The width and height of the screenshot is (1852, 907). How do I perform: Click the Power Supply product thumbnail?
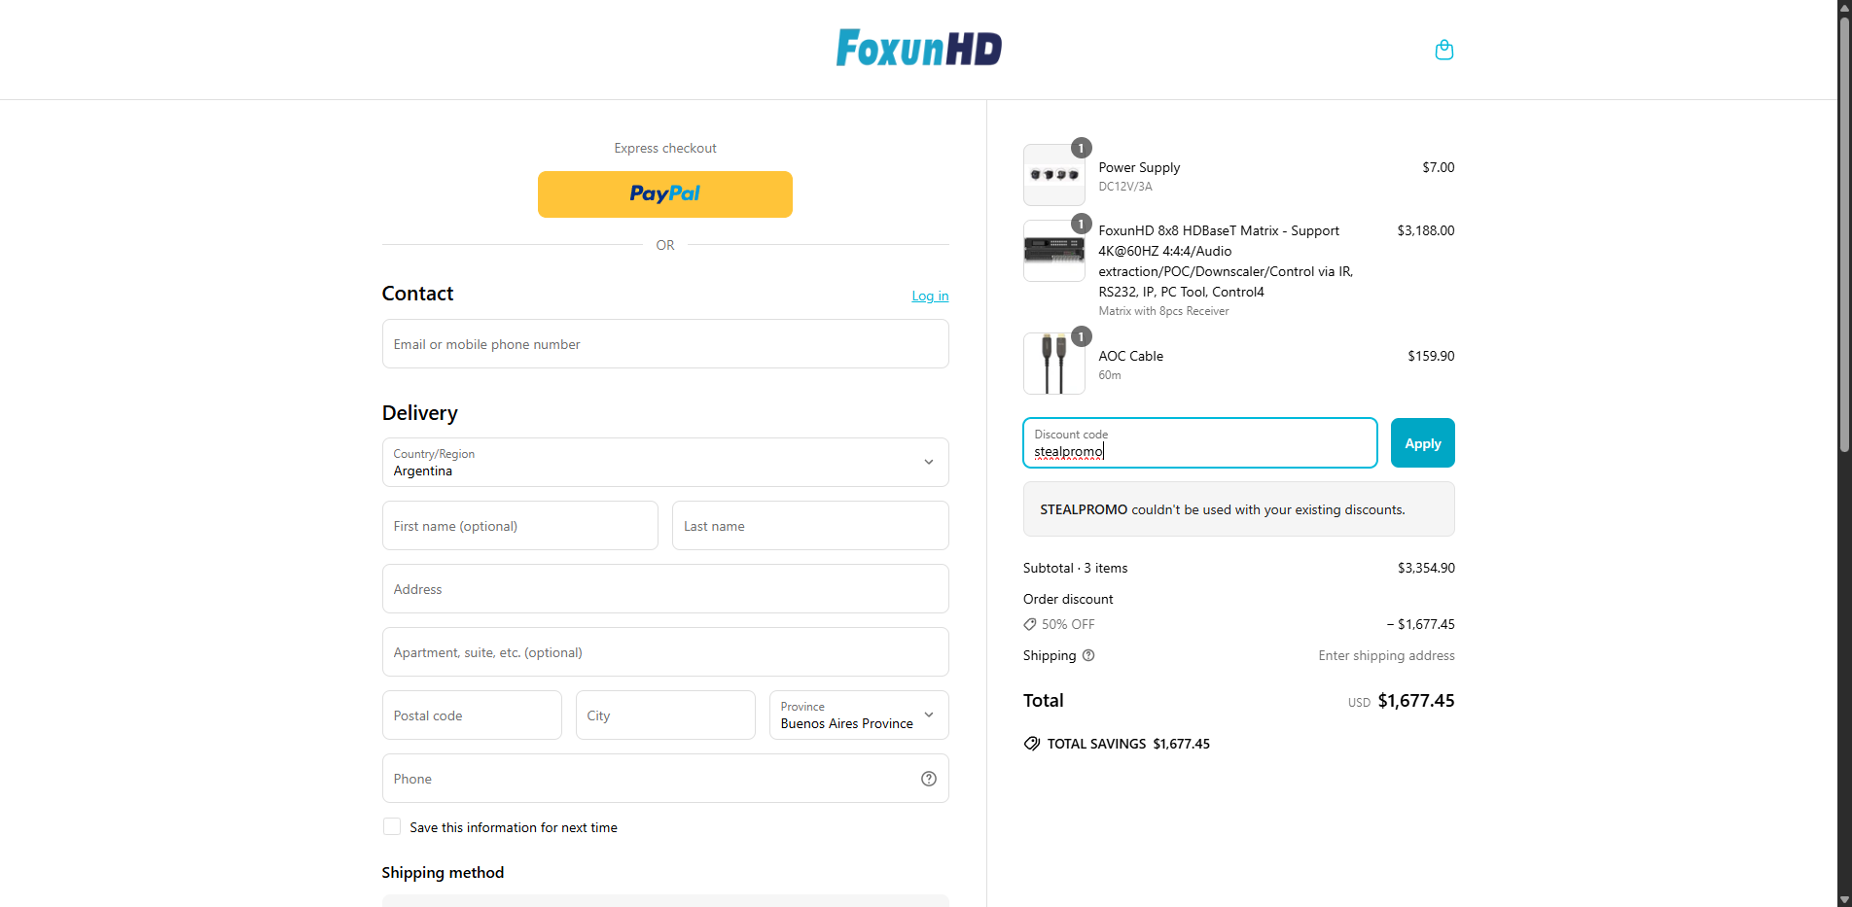tap(1054, 175)
